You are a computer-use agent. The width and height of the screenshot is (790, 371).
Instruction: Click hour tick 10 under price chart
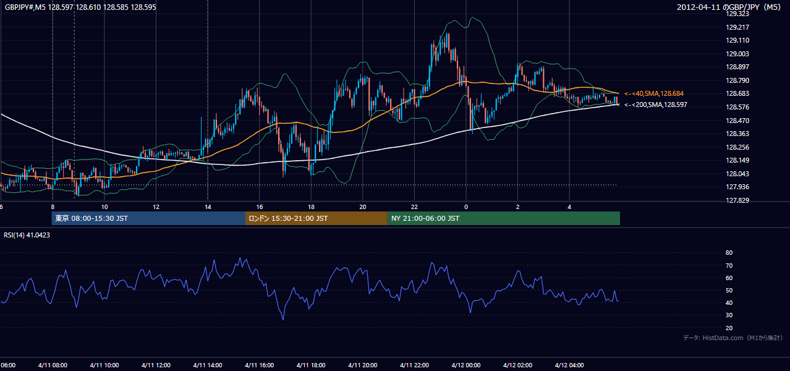104,207
